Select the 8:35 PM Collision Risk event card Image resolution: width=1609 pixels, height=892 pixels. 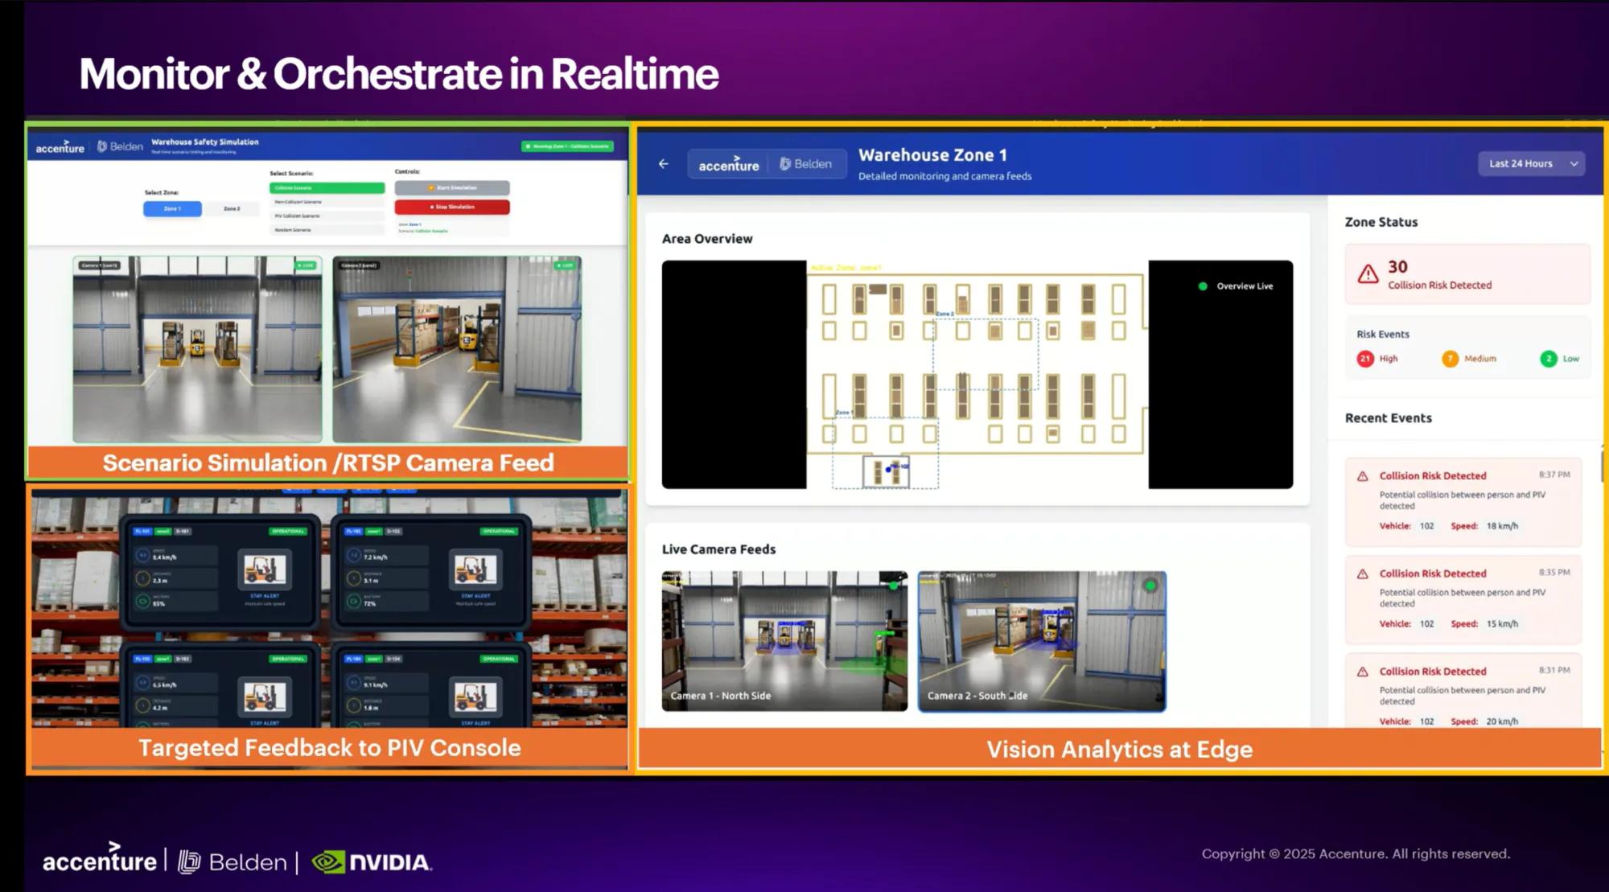[x=1463, y=599]
